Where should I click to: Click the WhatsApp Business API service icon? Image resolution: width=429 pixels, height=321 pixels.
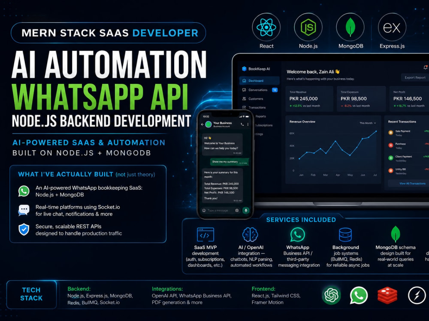tap(298, 235)
